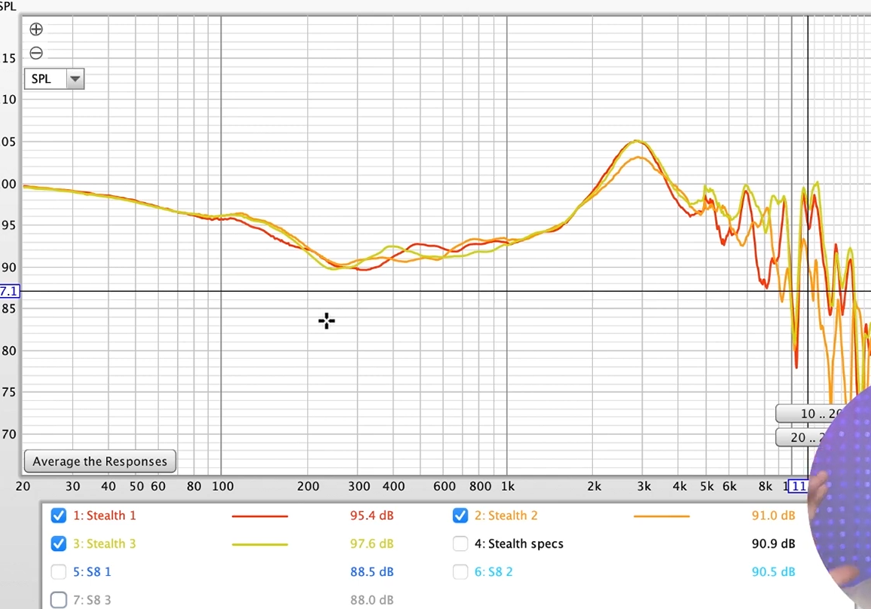Click the 91.0 dB value for Stealth 2
Image resolution: width=871 pixels, height=609 pixels.
pyautogui.click(x=773, y=516)
